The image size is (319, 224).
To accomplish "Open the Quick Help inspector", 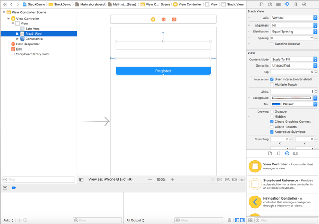I will pos(270,4).
